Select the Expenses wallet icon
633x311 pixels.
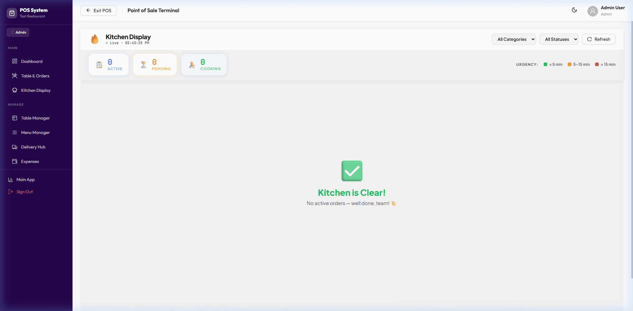click(x=15, y=161)
